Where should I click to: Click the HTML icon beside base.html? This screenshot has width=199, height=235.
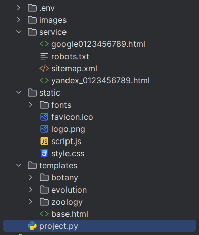[44, 214]
